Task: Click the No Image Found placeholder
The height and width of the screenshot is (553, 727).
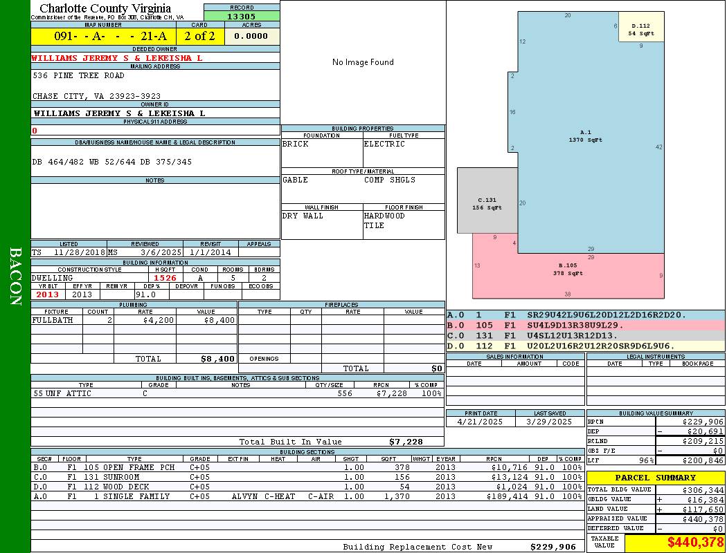Action: (x=363, y=62)
